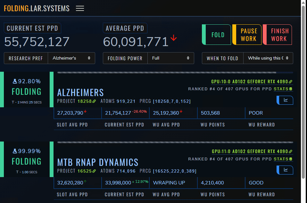
Task: Open STATS link for GPU:10:0
Action: pyautogui.click(x=281, y=89)
